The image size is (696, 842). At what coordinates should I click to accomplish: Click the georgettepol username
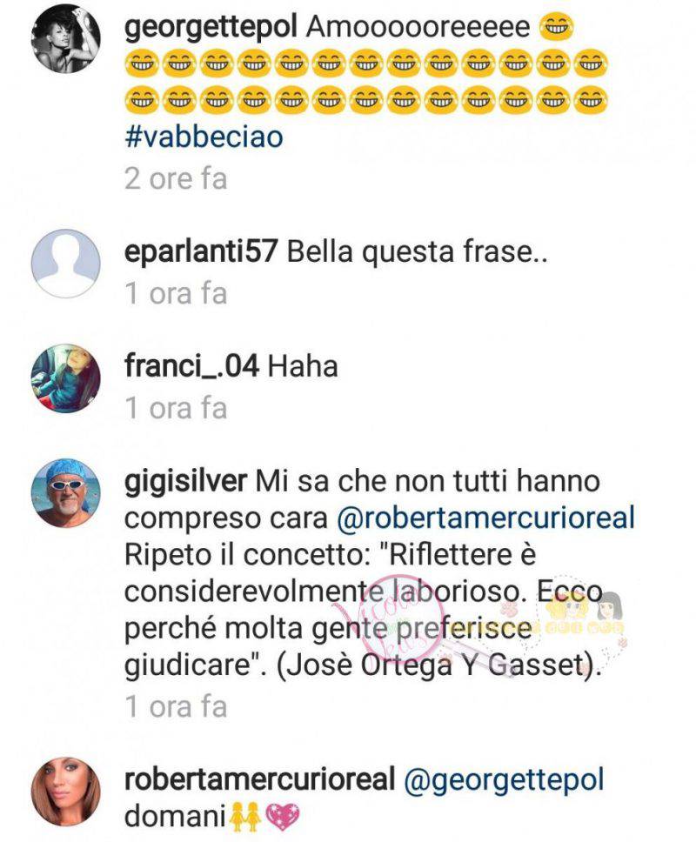(211, 28)
